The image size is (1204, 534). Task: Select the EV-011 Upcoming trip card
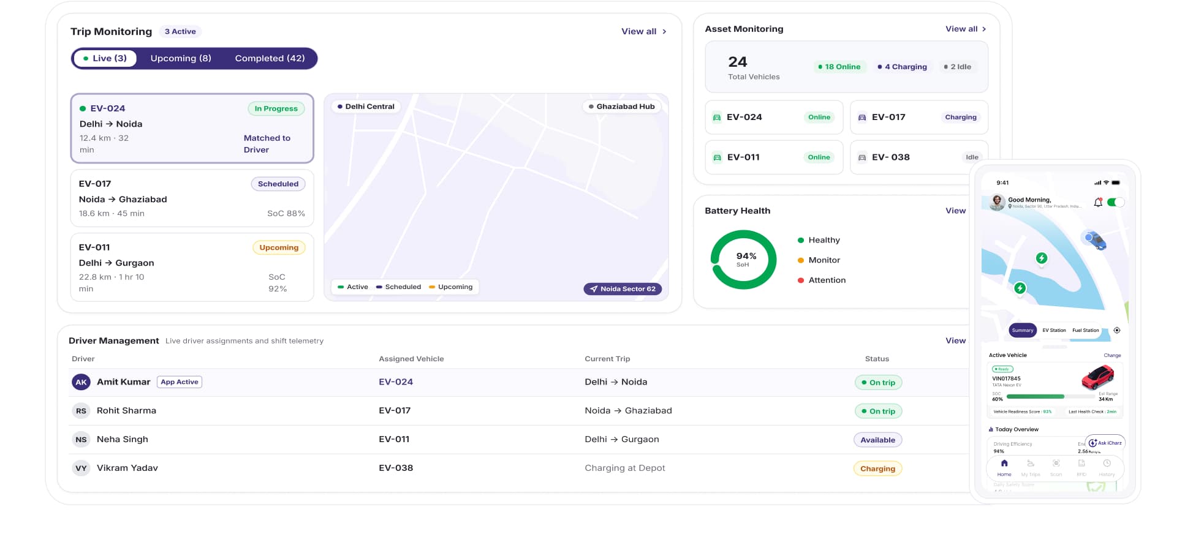click(192, 268)
